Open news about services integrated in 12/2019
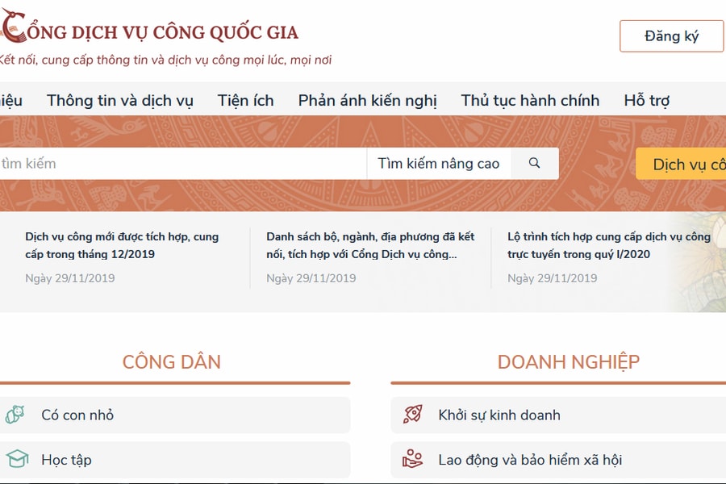This screenshot has width=726, height=484. point(122,245)
